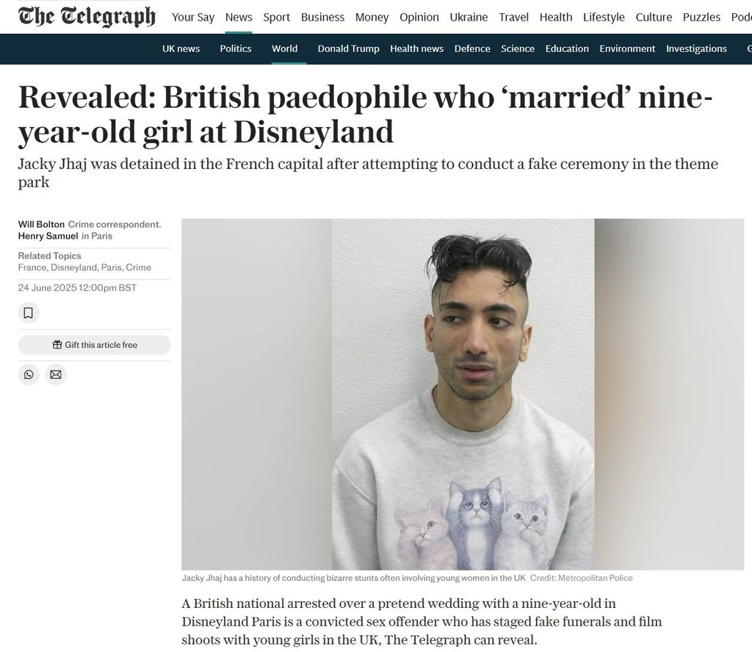
Task: Open the News section tab
Action: coord(239,18)
